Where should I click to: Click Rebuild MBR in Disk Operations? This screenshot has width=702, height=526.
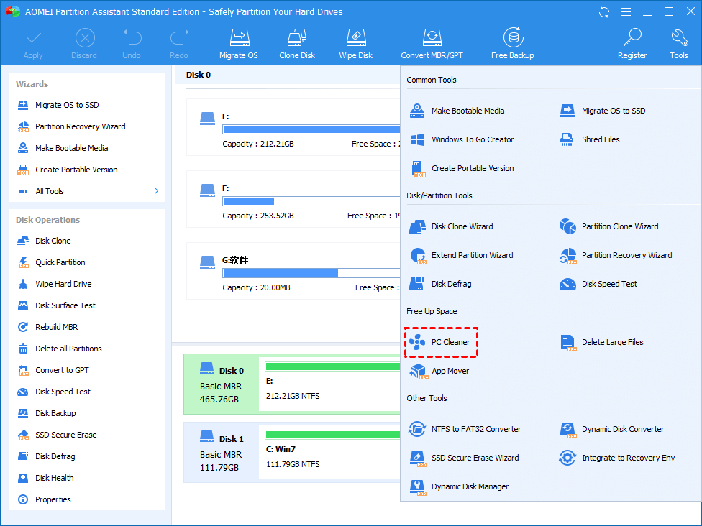click(x=56, y=327)
